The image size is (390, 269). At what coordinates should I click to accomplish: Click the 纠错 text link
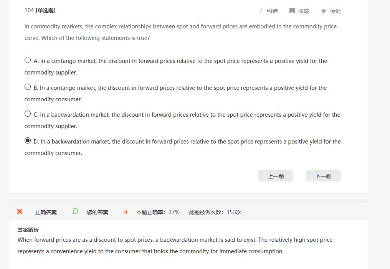tap(272, 11)
